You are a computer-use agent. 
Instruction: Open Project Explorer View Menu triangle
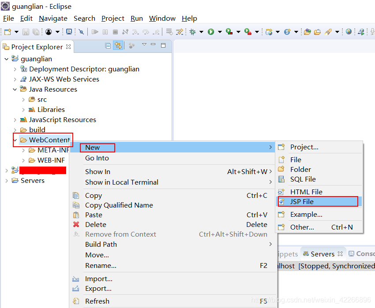[x=144, y=45]
